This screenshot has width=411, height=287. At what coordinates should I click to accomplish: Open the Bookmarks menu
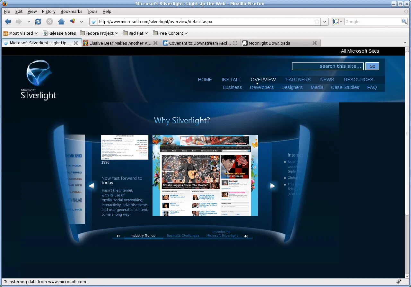click(x=71, y=11)
